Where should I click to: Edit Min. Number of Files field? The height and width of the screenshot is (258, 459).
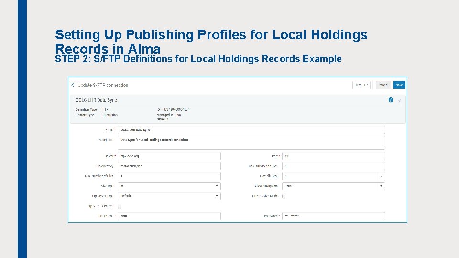tap(169, 176)
